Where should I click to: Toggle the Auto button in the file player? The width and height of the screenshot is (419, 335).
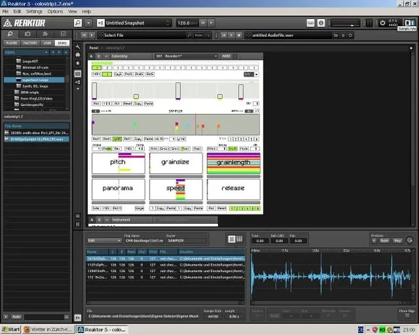pyautogui.click(x=199, y=36)
